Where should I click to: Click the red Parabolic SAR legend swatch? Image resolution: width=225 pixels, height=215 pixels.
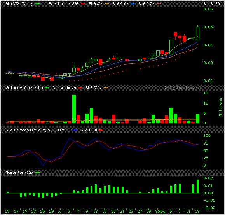83,4
